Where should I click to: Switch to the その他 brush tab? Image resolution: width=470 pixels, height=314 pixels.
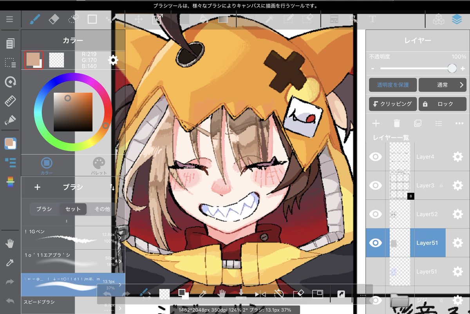coord(102,209)
